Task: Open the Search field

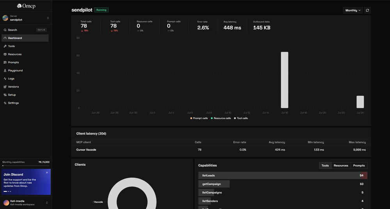Action: coord(25,30)
